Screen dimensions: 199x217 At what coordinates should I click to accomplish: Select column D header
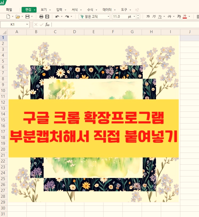[x=75, y=32]
